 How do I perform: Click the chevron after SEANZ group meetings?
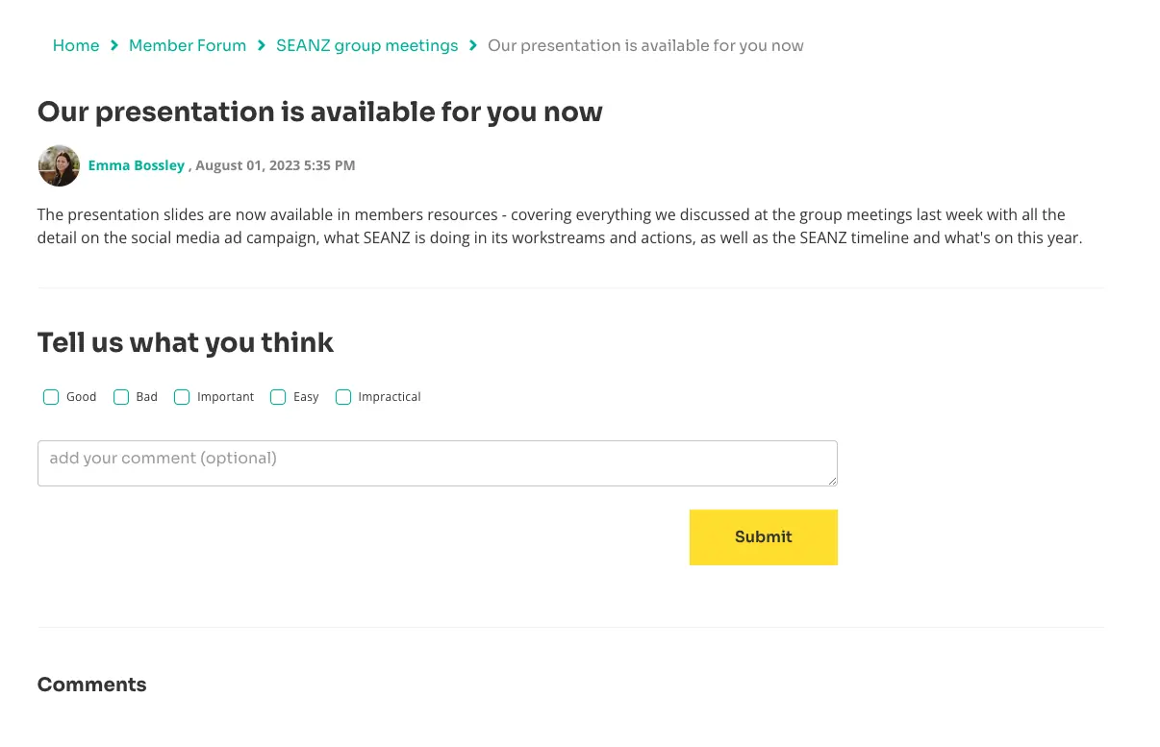point(473,45)
